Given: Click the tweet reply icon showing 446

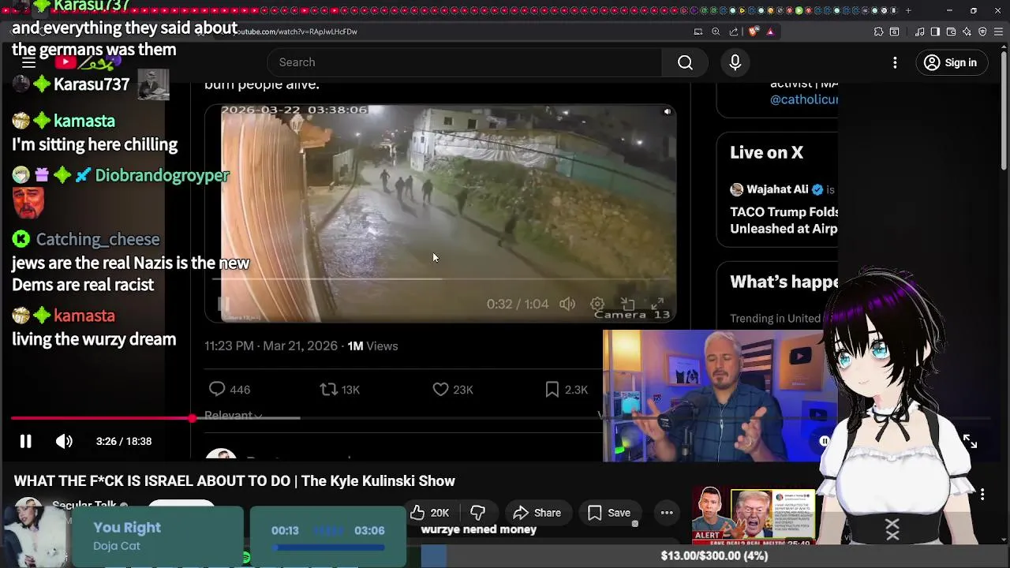Looking at the screenshot, I should 217,389.
